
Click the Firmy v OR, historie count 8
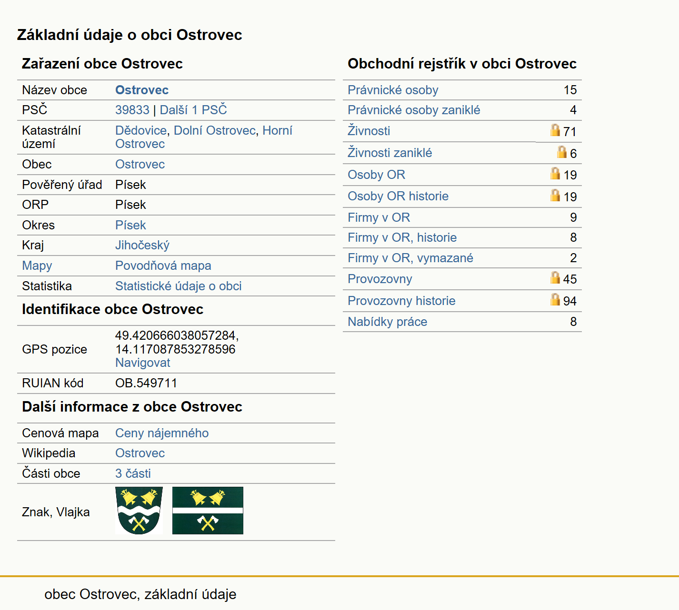coord(573,237)
